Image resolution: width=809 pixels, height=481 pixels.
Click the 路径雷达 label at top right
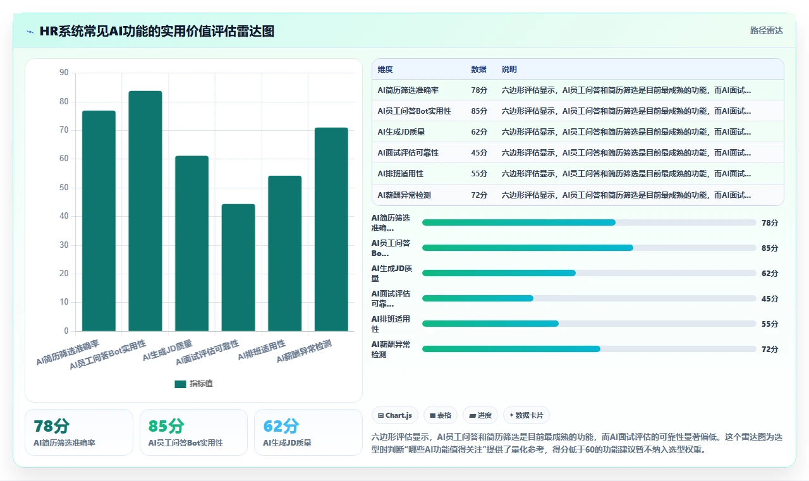pos(766,30)
